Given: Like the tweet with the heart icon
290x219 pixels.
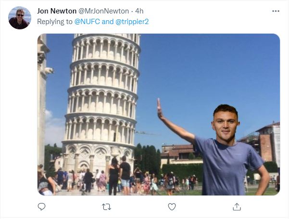Looking at the screenshot, I should [x=172, y=206].
